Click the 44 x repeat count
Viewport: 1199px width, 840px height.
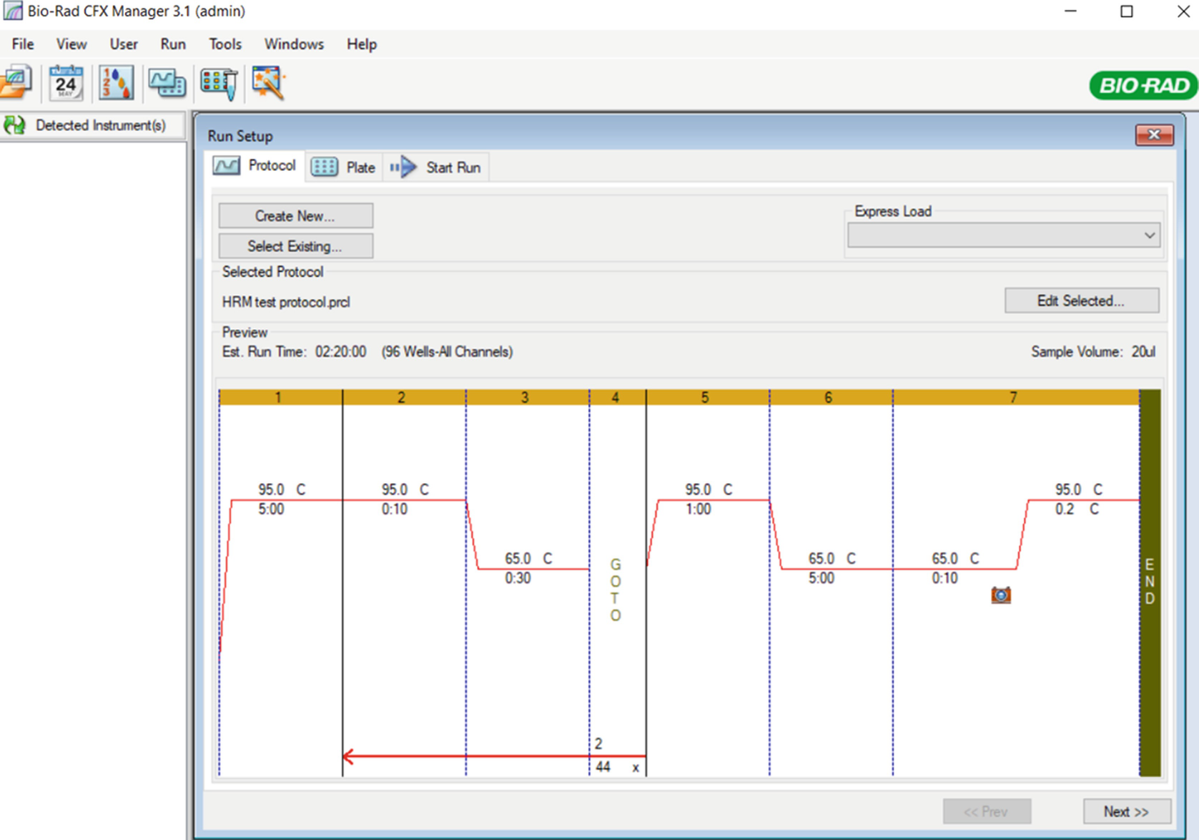(x=617, y=767)
